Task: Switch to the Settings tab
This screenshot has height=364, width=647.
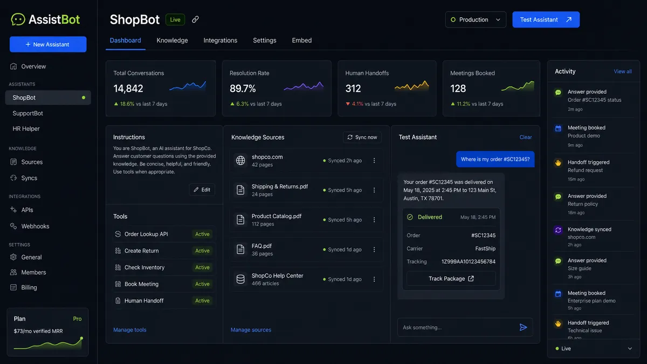Action: 265,40
